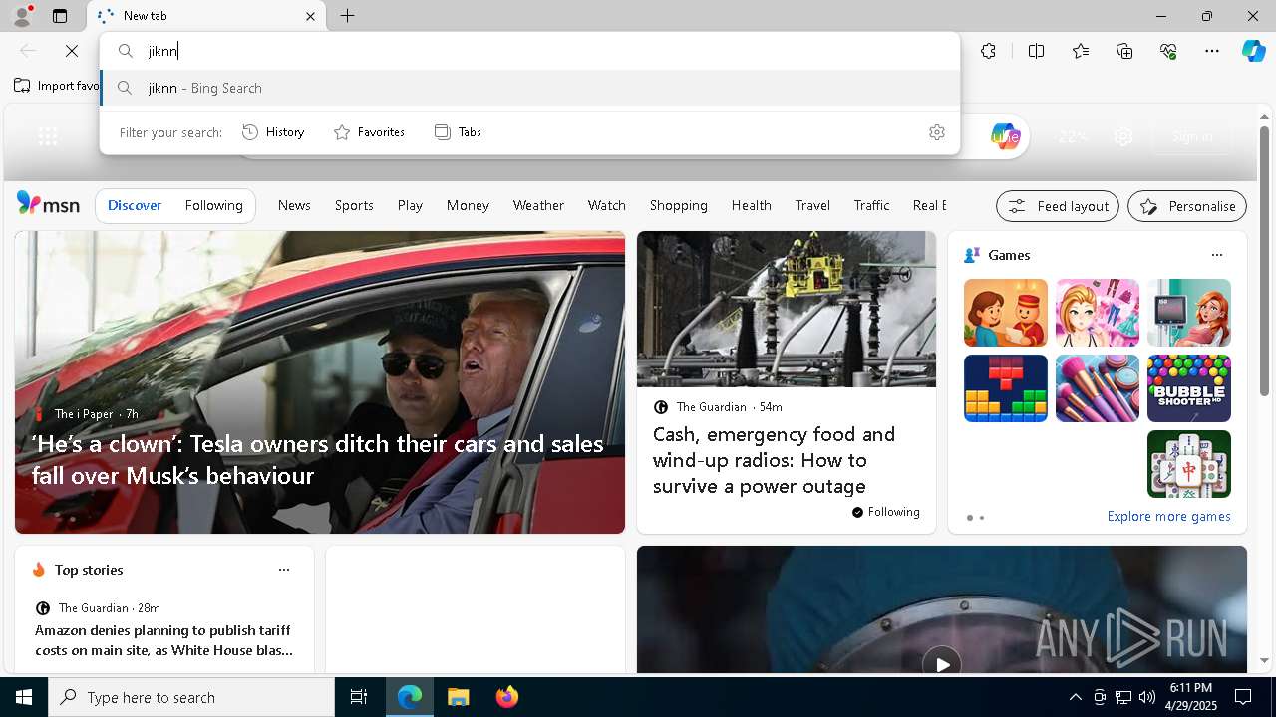Play the block puzzle game
1276x717 pixels.
(x=1005, y=388)
